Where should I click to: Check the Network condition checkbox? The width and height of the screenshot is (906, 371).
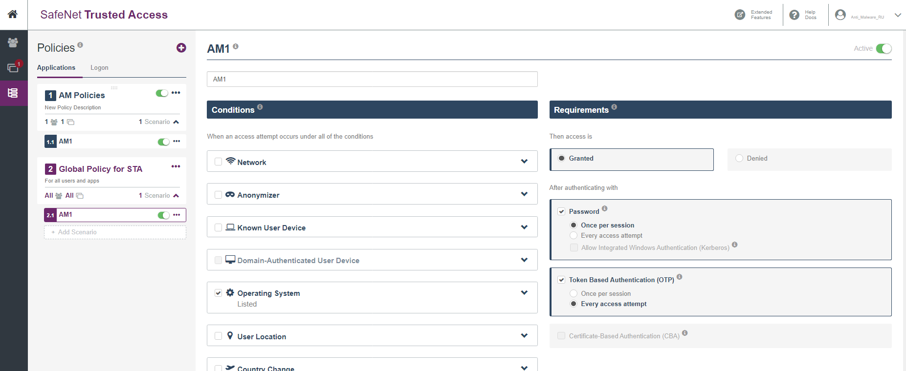[219, 162]
